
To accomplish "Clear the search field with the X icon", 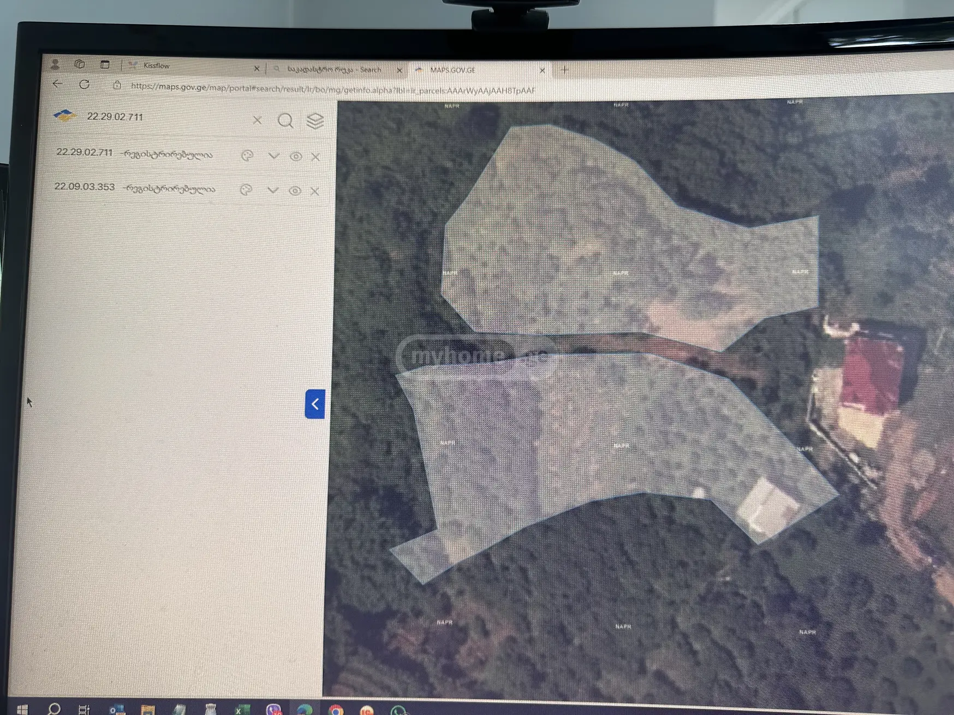I will point(257,120).
